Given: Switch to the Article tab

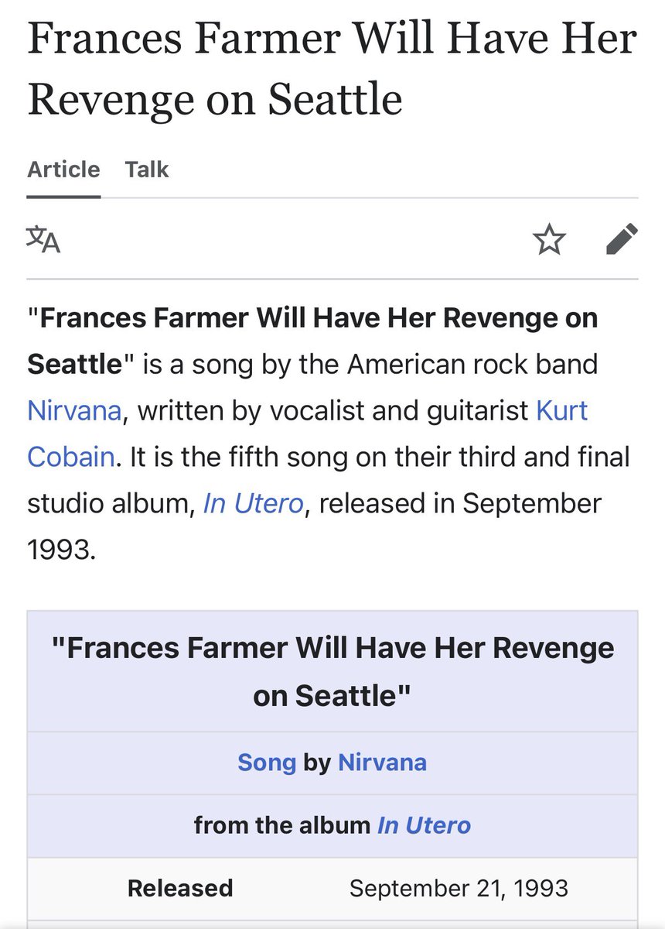Looking at the screenshot, I should pos(63,170).
